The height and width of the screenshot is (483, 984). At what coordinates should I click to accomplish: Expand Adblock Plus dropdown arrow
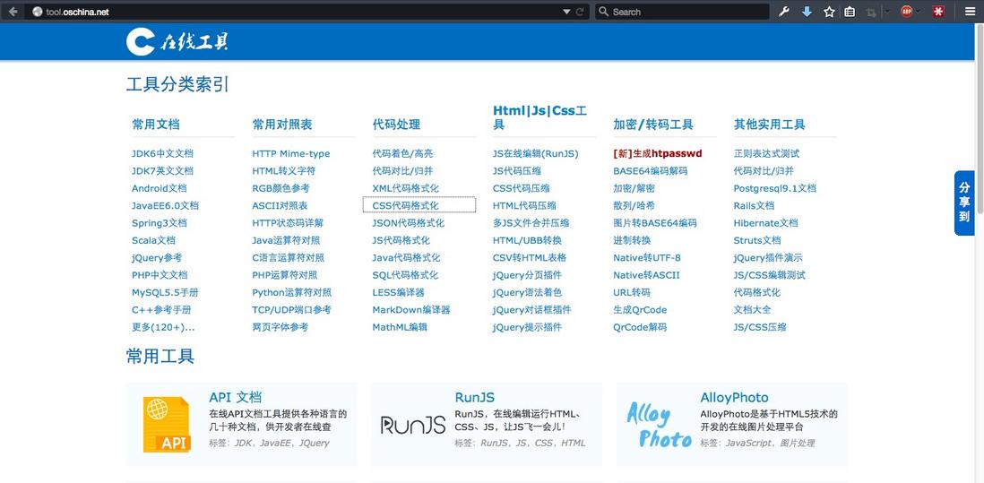(919, 12)
